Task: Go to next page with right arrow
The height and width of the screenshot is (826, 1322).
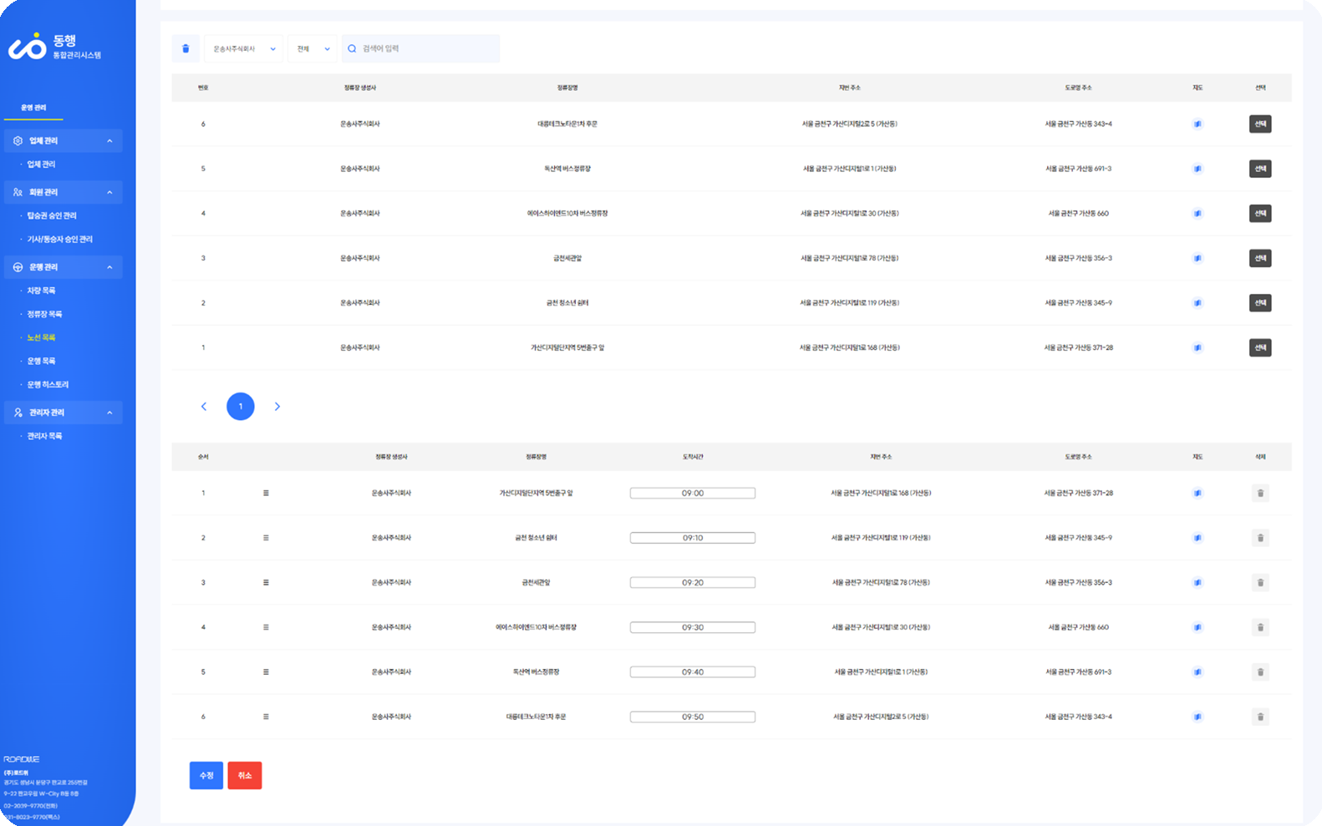Action: [x=277, y=407]
